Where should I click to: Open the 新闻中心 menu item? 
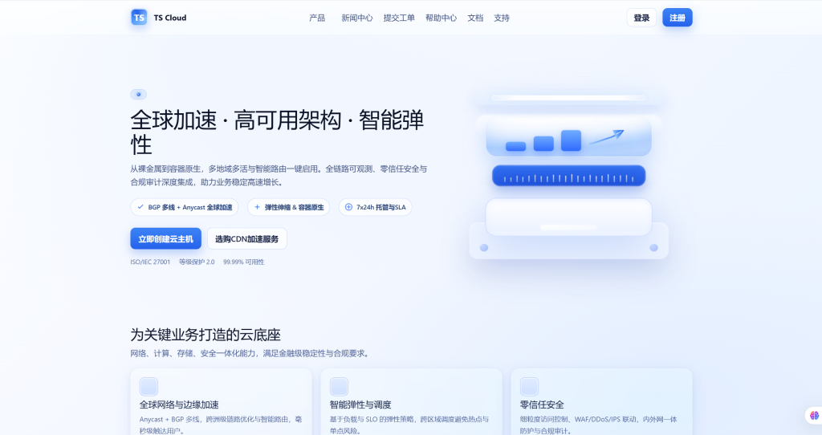[x=357, y=18]
